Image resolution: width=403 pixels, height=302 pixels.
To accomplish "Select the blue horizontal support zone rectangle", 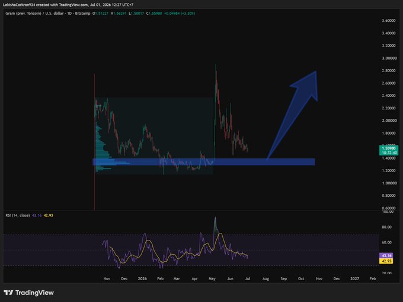I will 203,162.
